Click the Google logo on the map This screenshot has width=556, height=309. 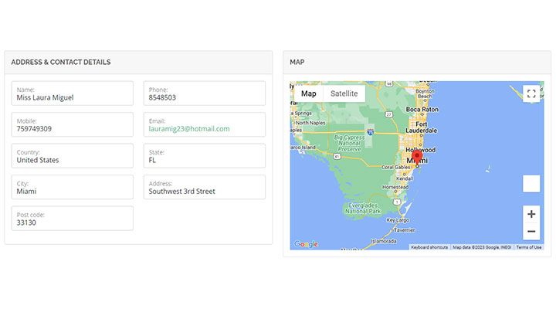tap(306, 244)
